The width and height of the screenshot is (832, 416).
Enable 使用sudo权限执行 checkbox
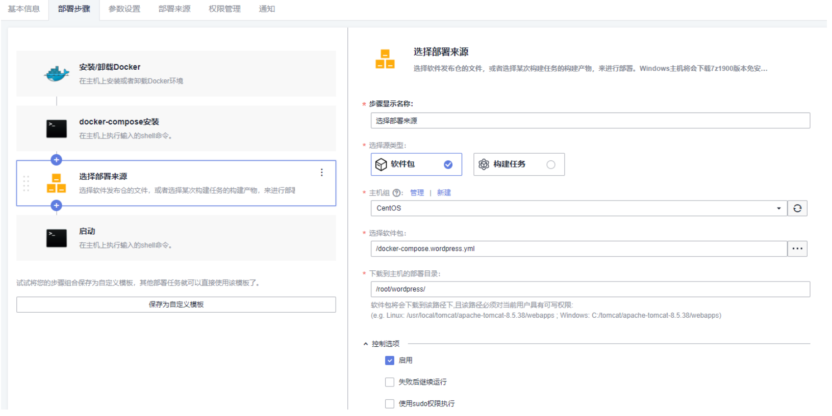[x=390, y=404]
